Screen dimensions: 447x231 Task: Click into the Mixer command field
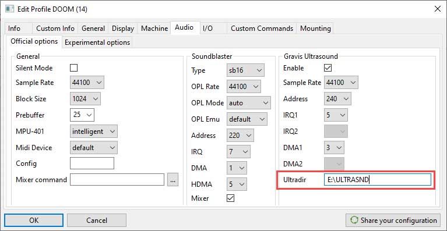[x=117, y=180]
